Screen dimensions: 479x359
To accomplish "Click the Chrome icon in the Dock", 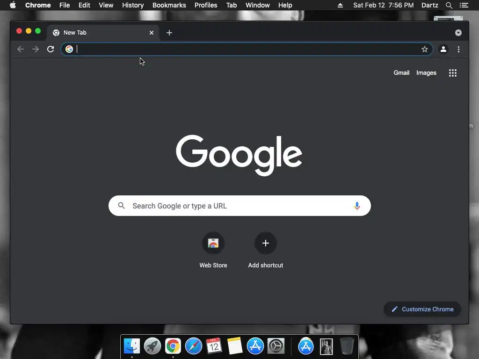I will click(x=173, y=346).
